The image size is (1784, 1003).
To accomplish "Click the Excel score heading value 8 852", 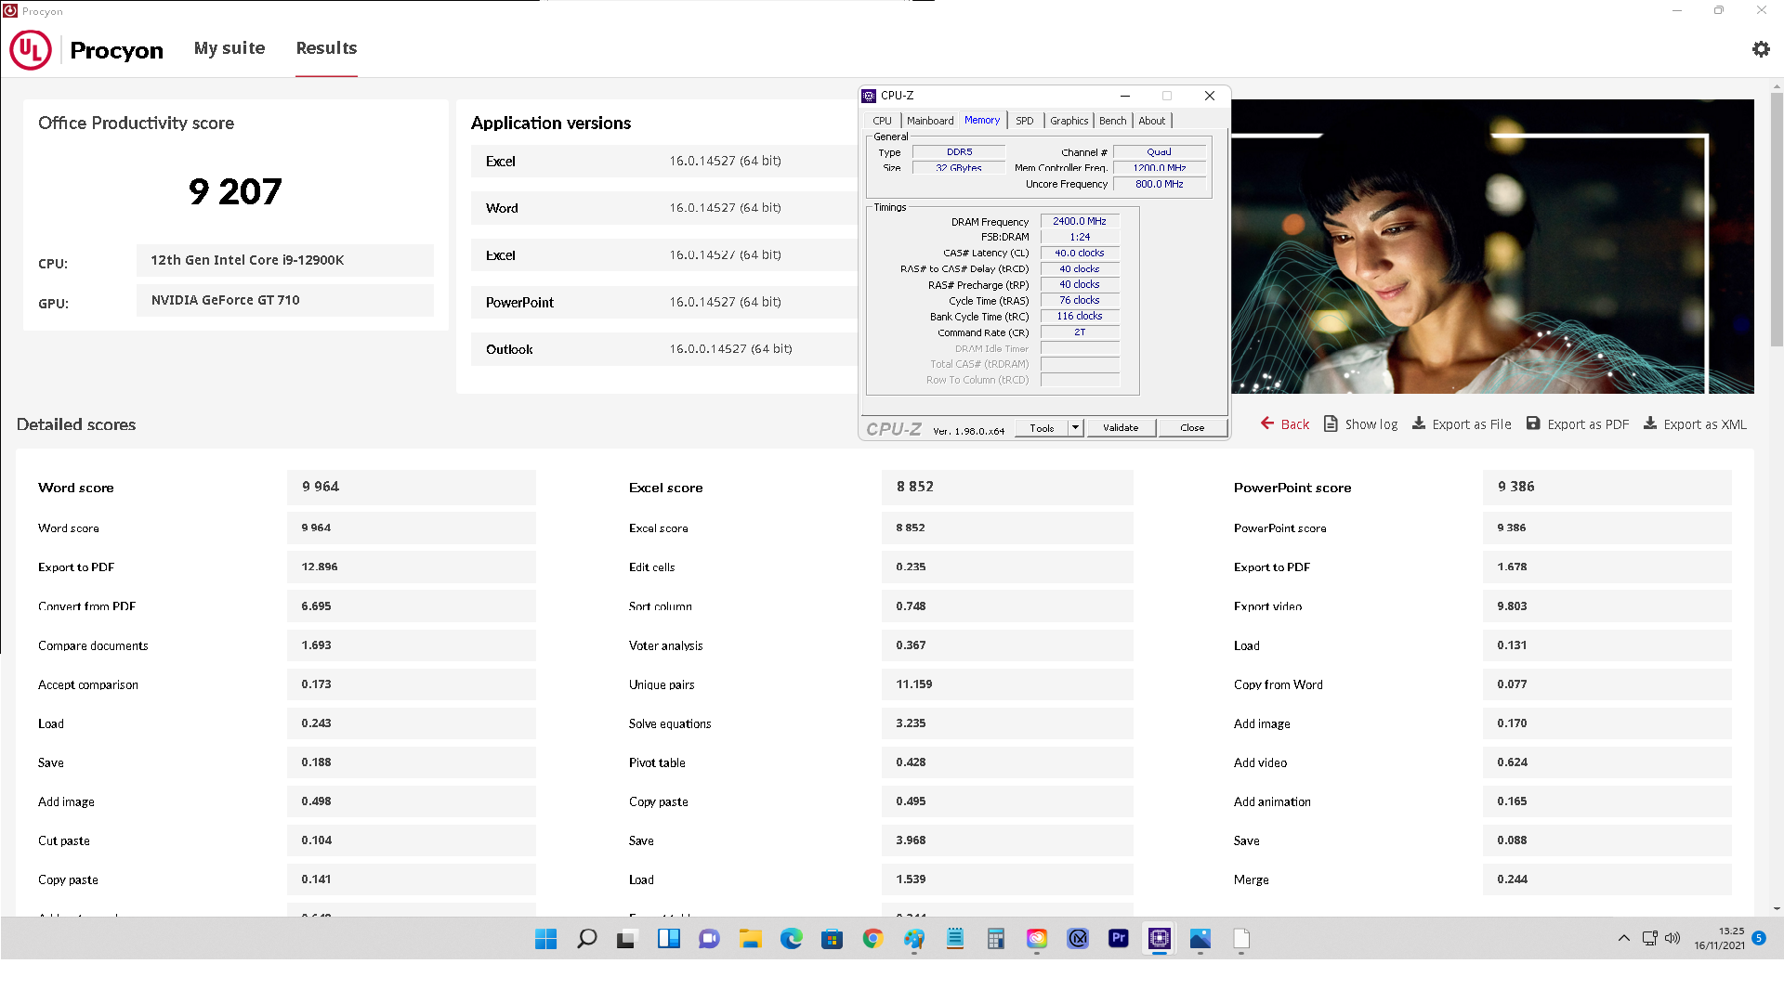I will pos(1007,487).
